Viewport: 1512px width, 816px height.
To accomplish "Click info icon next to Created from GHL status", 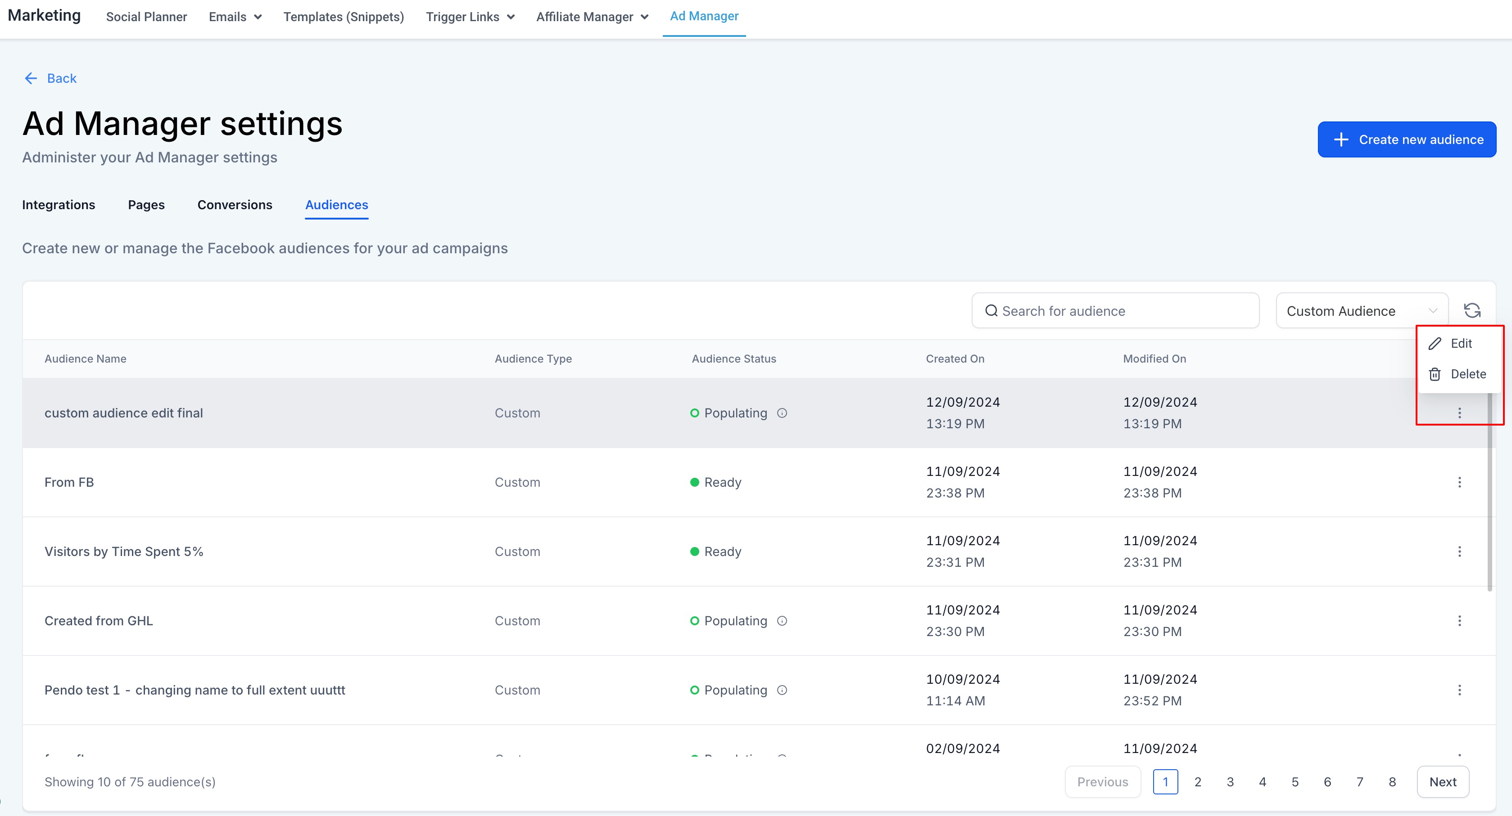I will tap(782, 620).
